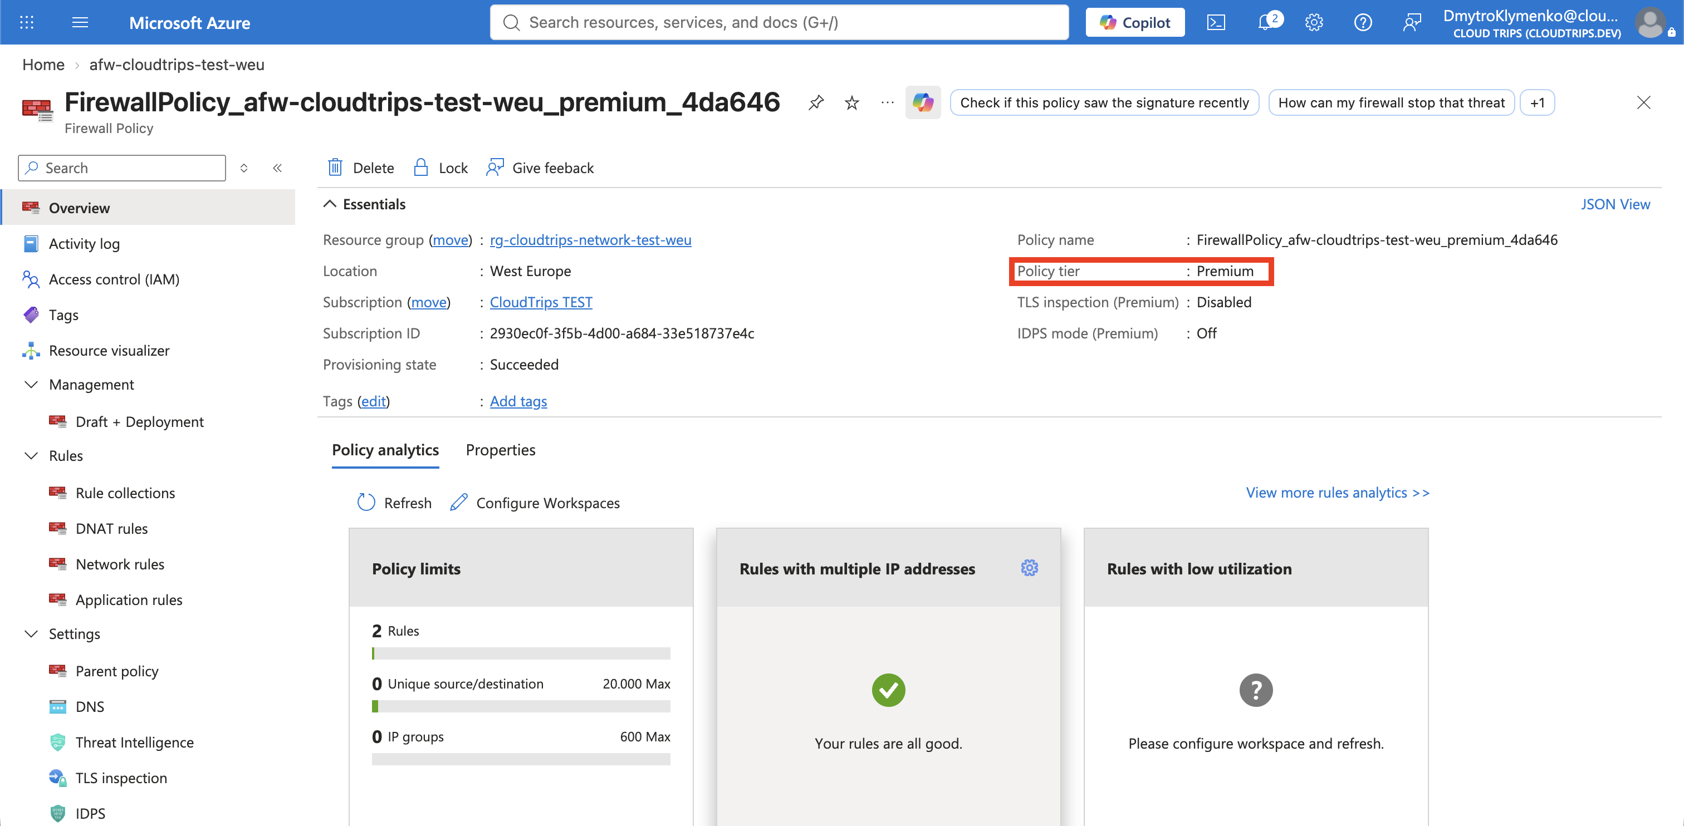Click the edit link beside Tags
1684x826 pixels.
pos(373,401)
